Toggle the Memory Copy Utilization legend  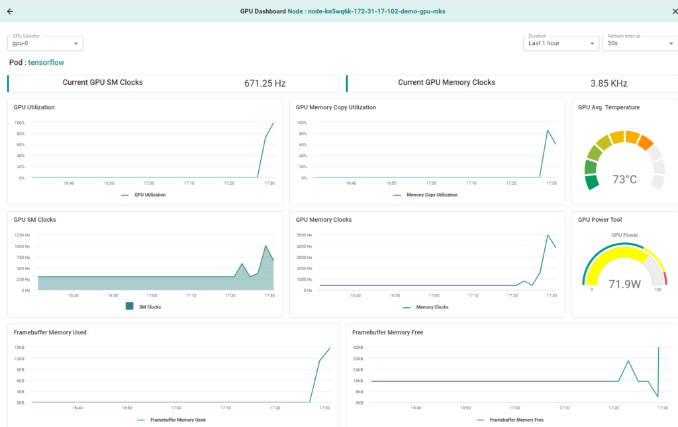pyautogui.click(x=425, y=195)
